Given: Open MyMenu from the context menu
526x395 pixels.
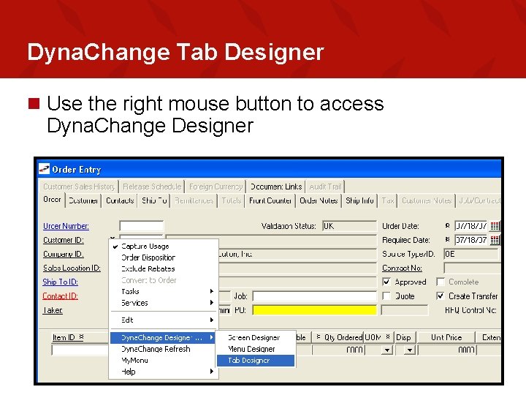Looking at the screenshot, I should click(164, 361).
